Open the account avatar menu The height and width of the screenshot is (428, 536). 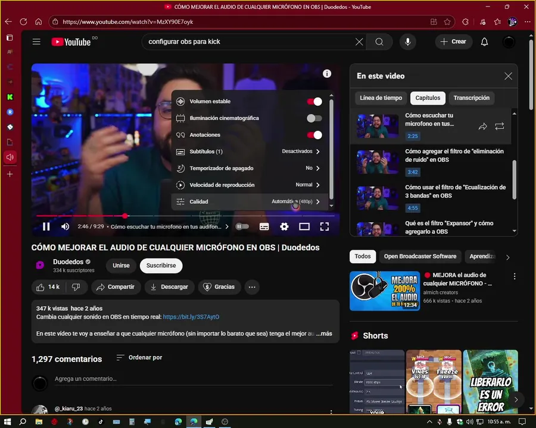point(509,42)
